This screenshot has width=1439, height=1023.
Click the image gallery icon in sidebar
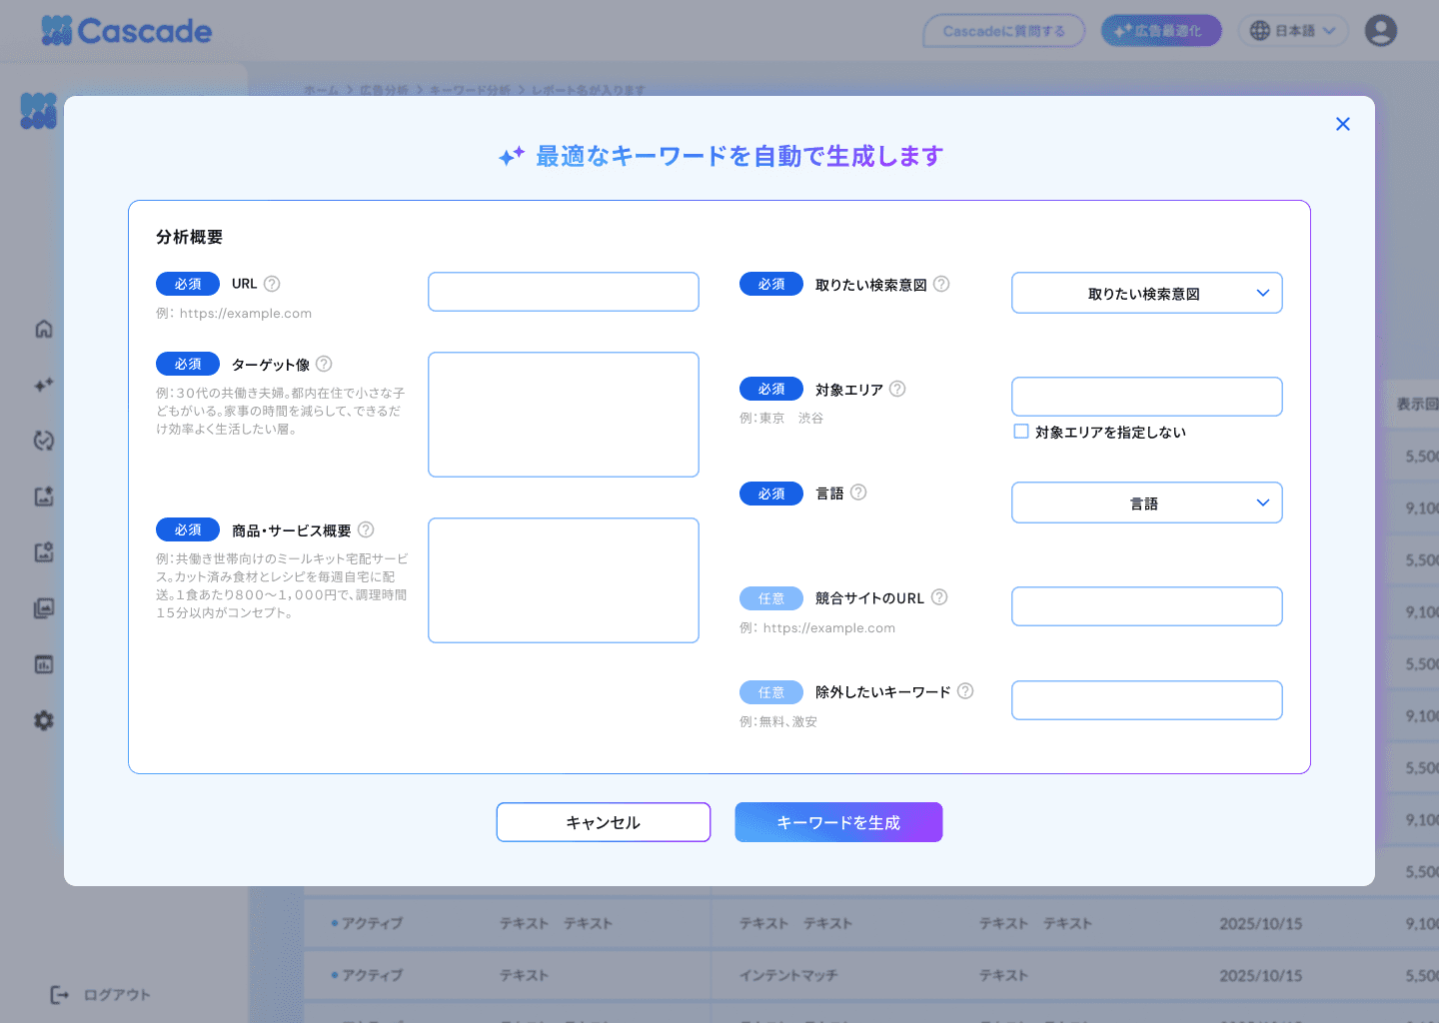(x=44, y=608)
